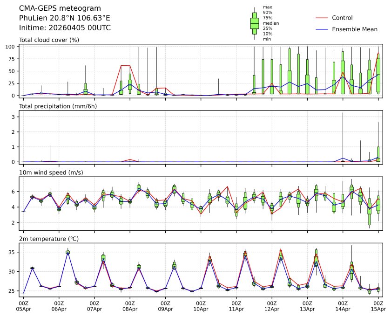Click the red Control legend line

322,18
